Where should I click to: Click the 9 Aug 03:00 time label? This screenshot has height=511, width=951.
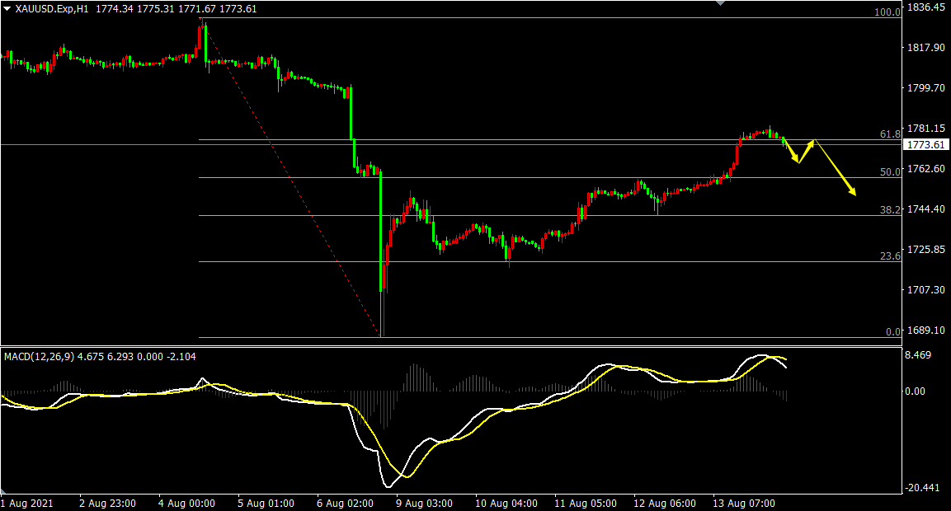pos(423,503)
